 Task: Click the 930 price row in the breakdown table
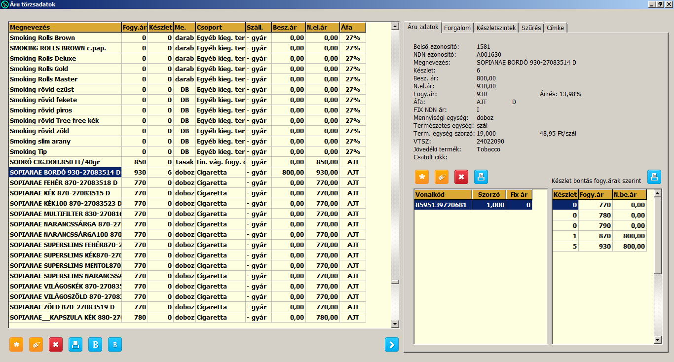point(599,247)
